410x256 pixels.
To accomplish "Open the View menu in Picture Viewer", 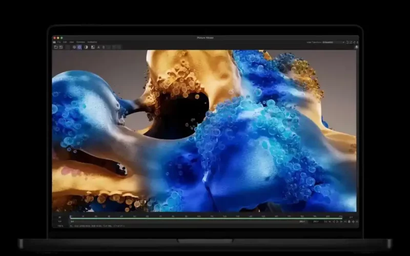I will [x=72, y=42].
